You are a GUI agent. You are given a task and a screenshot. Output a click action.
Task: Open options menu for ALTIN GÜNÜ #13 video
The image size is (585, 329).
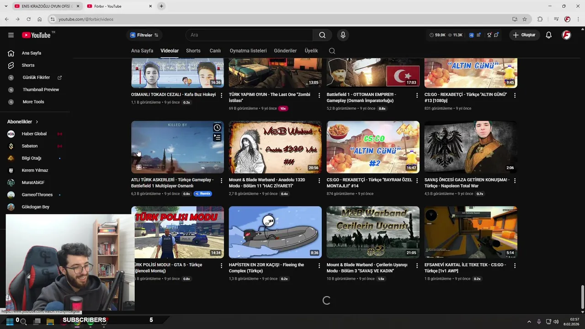coord(515,96)
